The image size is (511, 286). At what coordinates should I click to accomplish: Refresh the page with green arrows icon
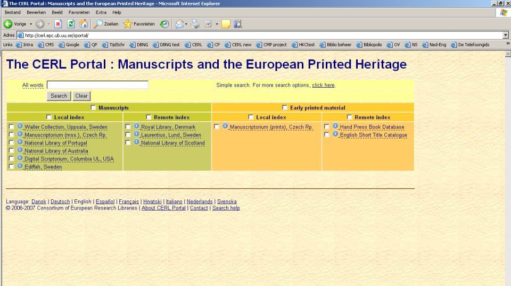(71, 24)
